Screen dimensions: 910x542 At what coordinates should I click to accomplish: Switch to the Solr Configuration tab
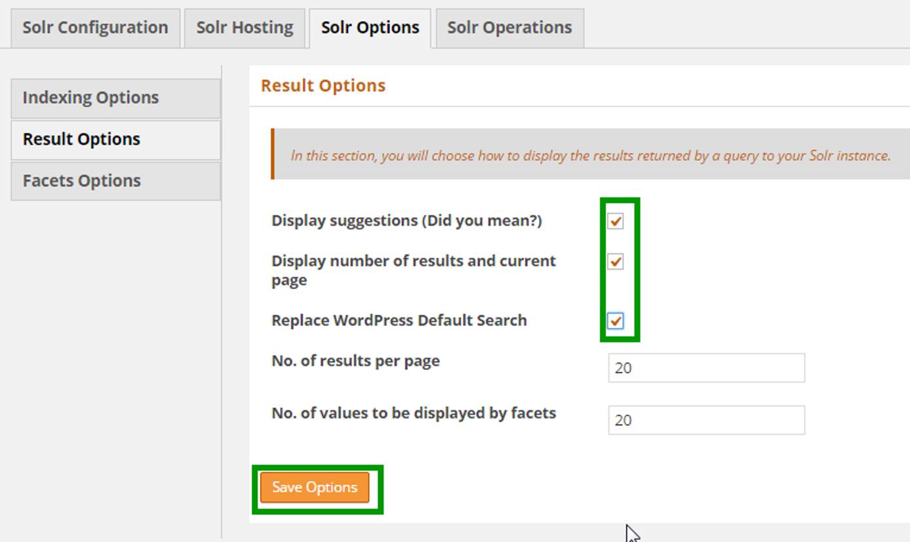[94, 27]
